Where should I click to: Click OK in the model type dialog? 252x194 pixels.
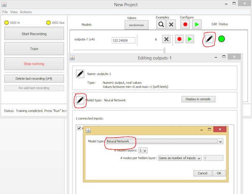[218, 173]
